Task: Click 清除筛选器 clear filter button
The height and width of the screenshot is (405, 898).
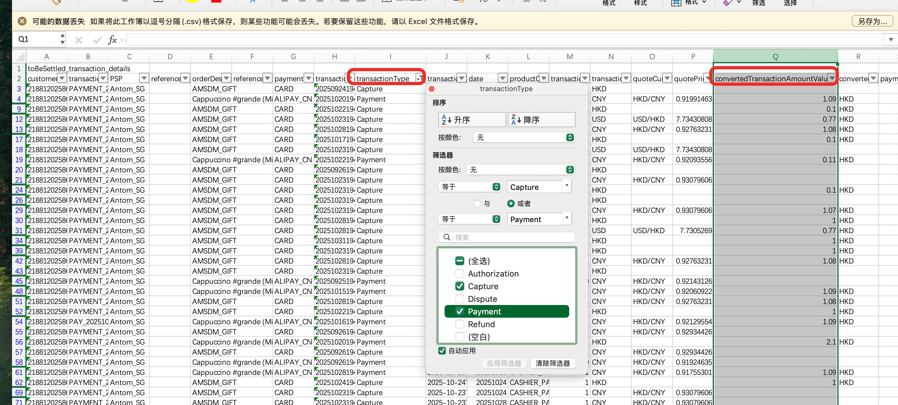Action: click(552, 363)
